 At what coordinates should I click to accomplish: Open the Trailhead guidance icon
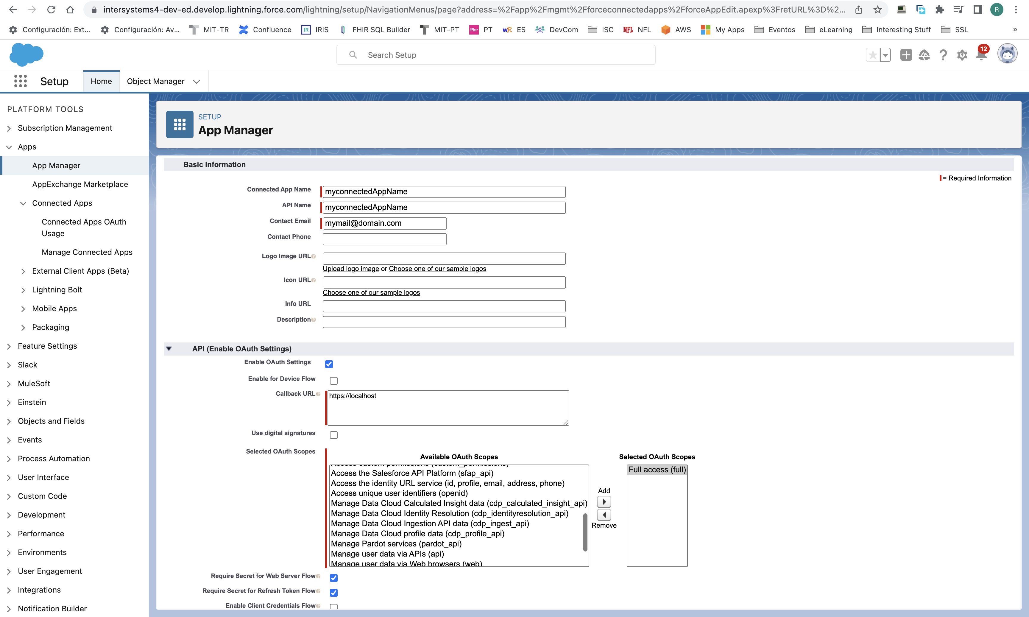click(x=924, y=55)
